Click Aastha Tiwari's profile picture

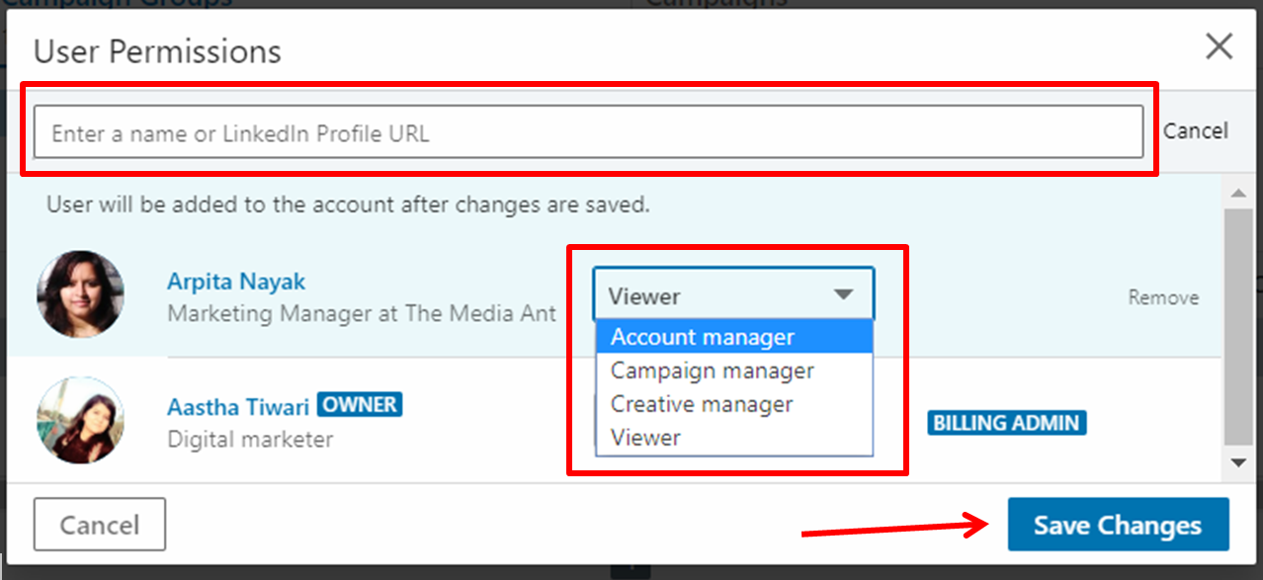click(x=80, y=418)
